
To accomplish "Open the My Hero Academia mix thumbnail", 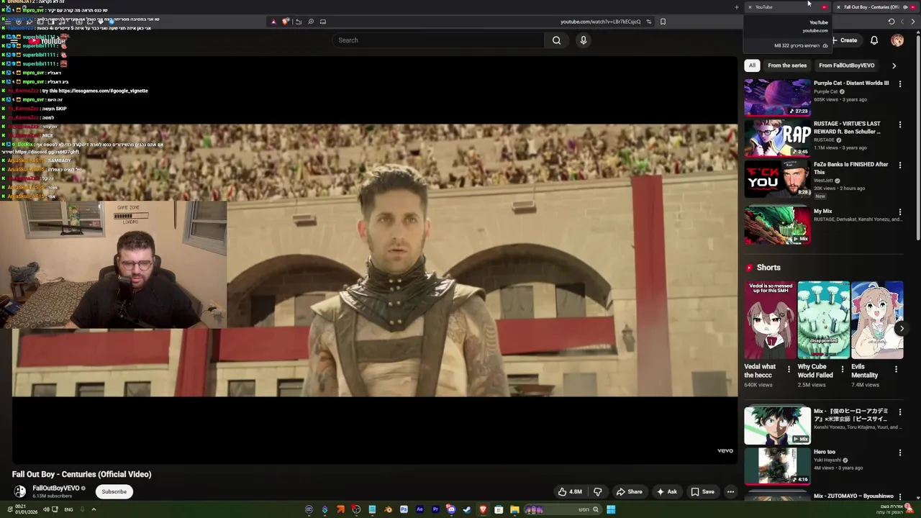I will point(777,425).
